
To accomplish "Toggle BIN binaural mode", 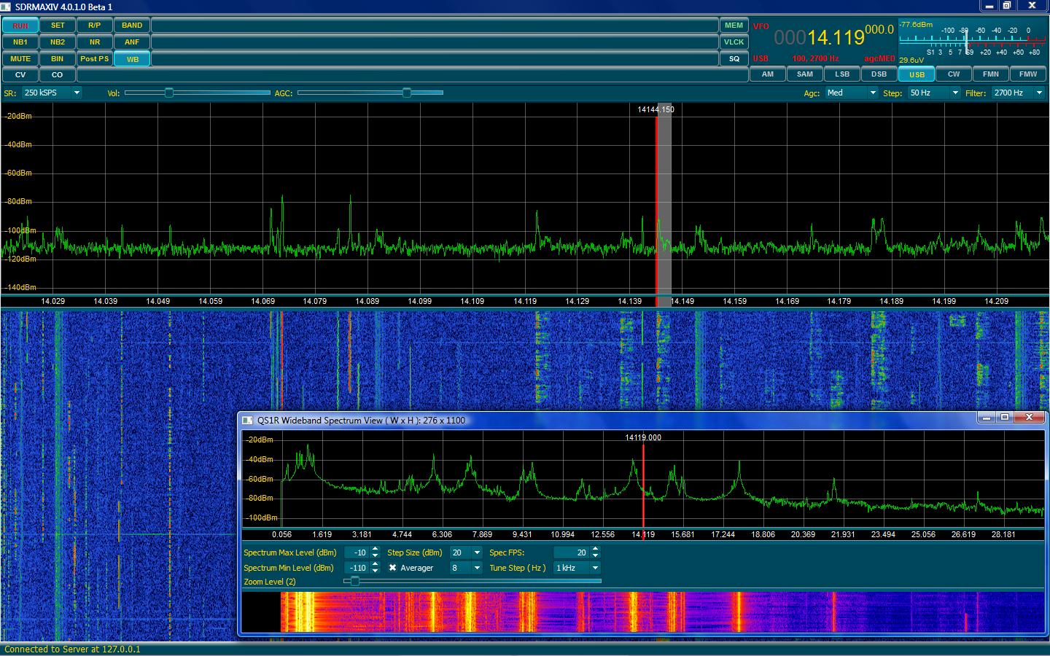I will tap(58, 59).
